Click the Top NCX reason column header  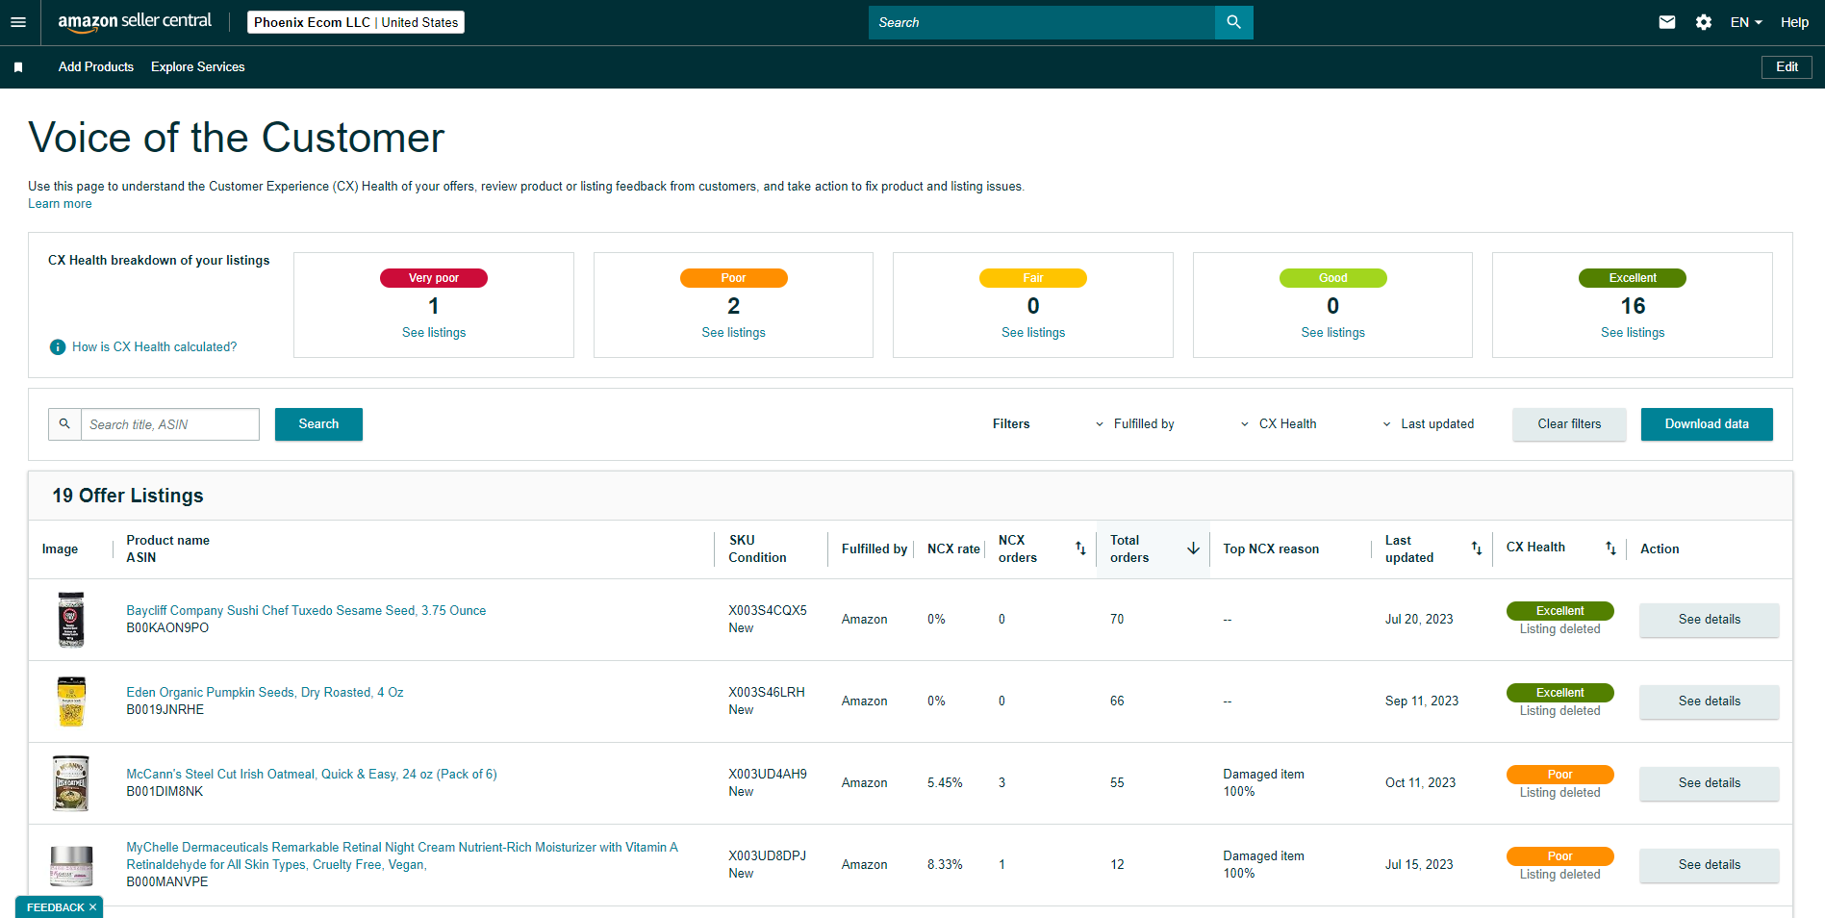[1271, 549]
